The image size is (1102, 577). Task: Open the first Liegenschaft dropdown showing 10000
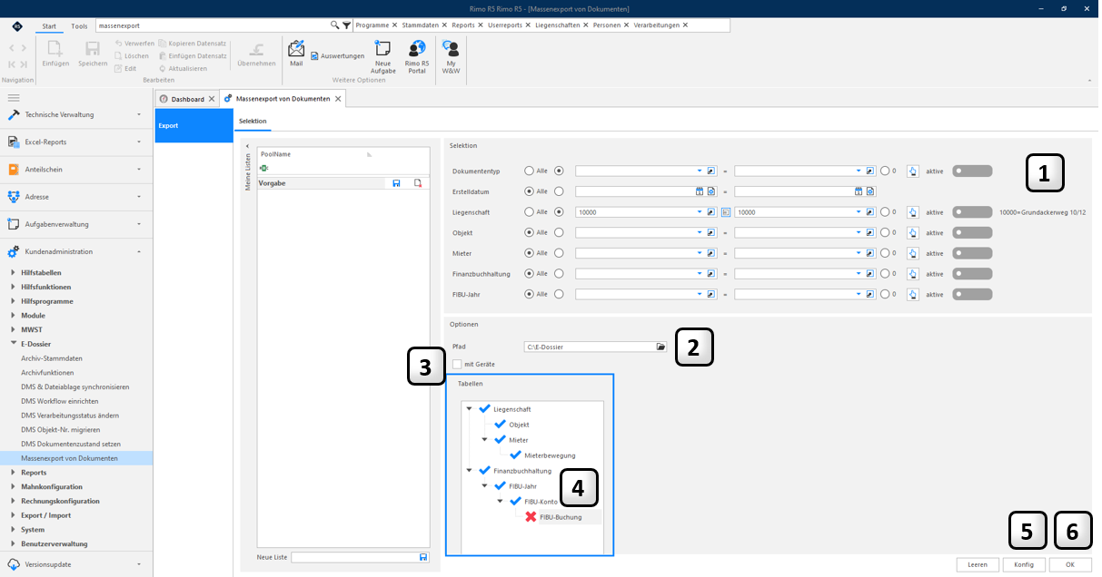[x=700, y=212]
